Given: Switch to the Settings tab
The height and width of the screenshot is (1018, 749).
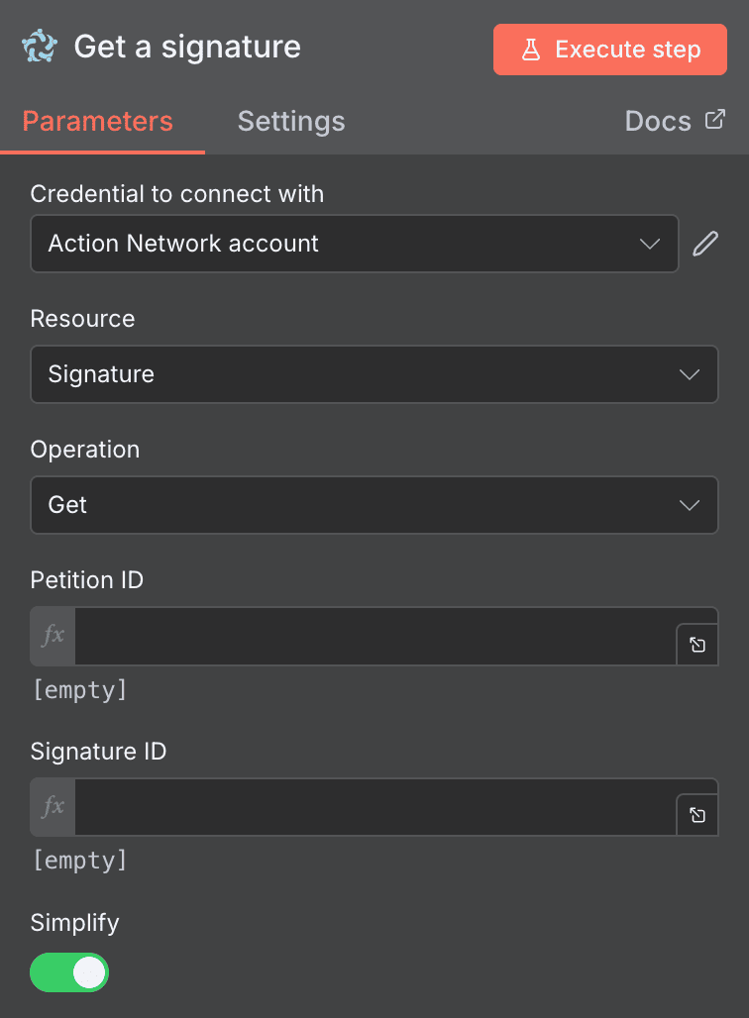Looking at the screenshot, I should pos(290,120).
